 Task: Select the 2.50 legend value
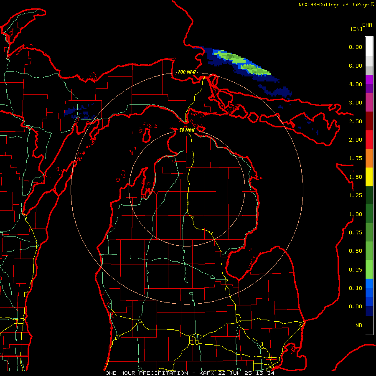[x=356, y=121]
